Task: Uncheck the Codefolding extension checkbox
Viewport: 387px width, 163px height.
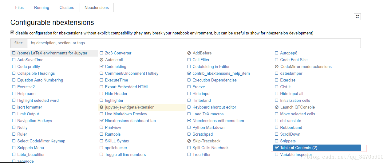Action: (x=102, y=67)
